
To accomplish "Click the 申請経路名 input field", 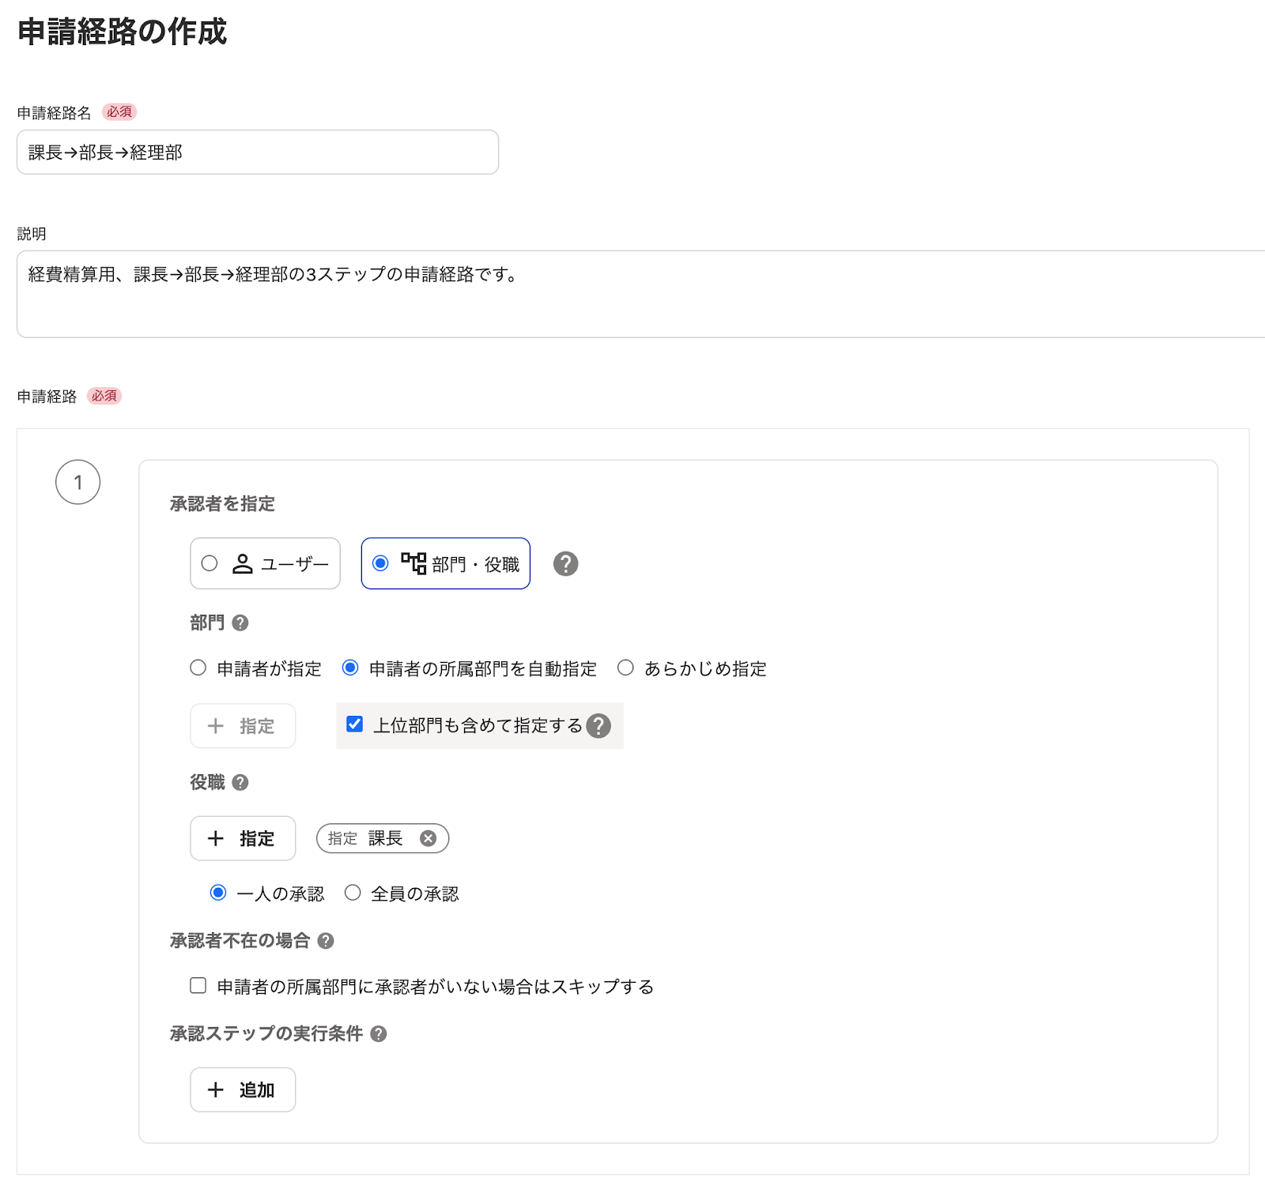I will coord(258,152).
